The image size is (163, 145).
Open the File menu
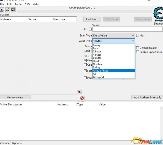coord(2,4)
